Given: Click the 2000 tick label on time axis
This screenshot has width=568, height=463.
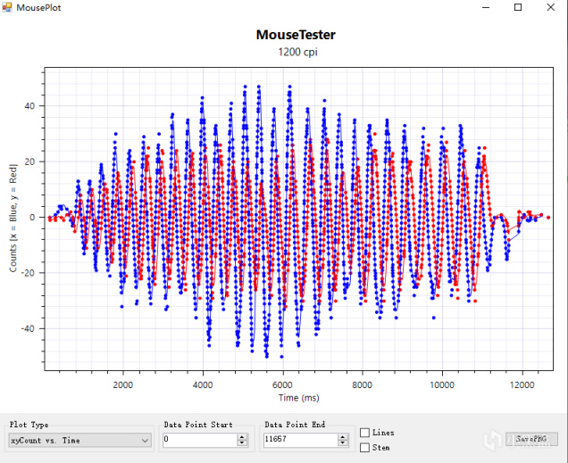Looking at the screenshot, I should point(123,384).
